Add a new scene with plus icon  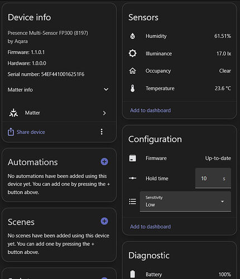[104, 221]
